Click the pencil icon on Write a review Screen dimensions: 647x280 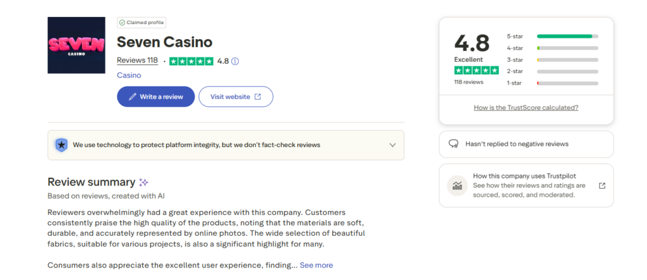132,96
